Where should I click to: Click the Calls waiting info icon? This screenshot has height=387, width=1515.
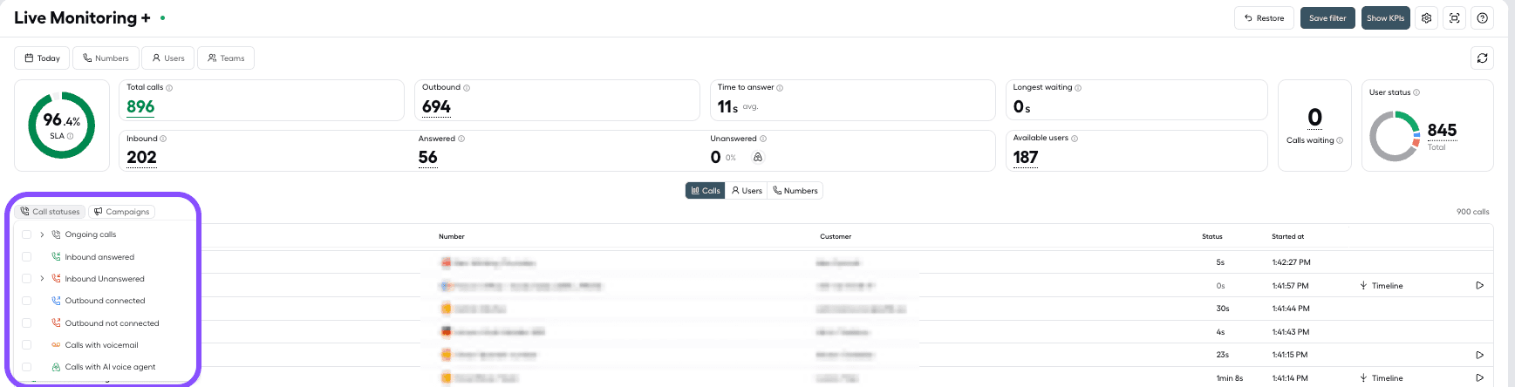[1340, 140]
